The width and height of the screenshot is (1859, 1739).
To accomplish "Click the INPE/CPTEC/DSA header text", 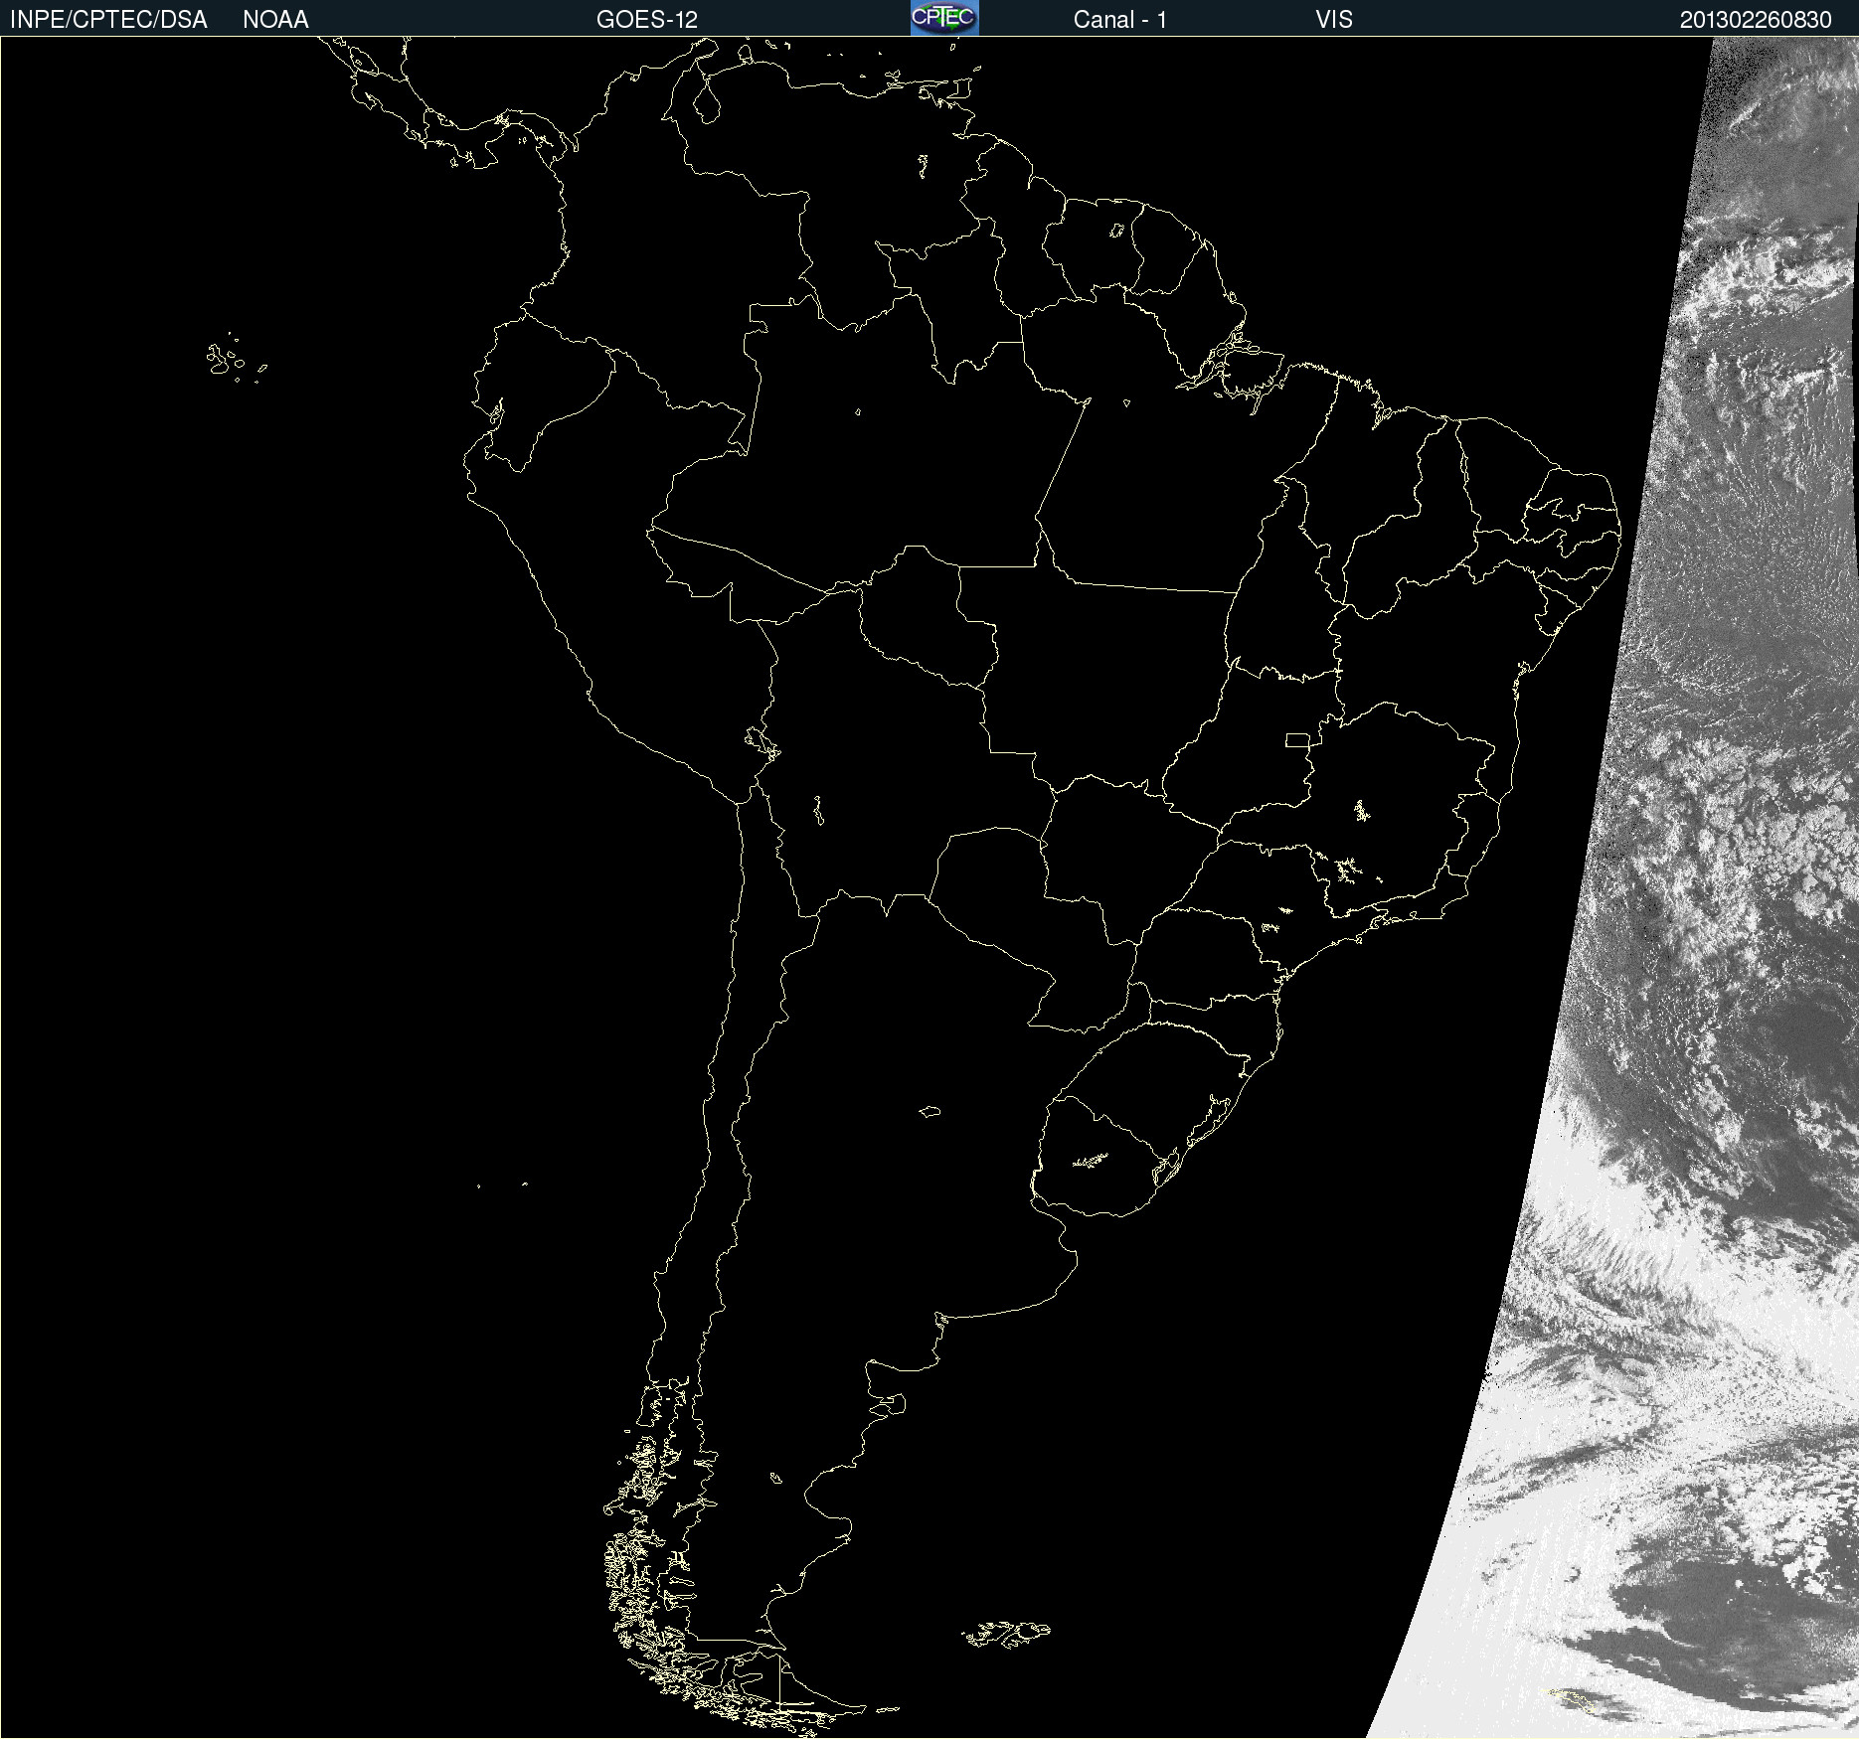I will point(108,20).
